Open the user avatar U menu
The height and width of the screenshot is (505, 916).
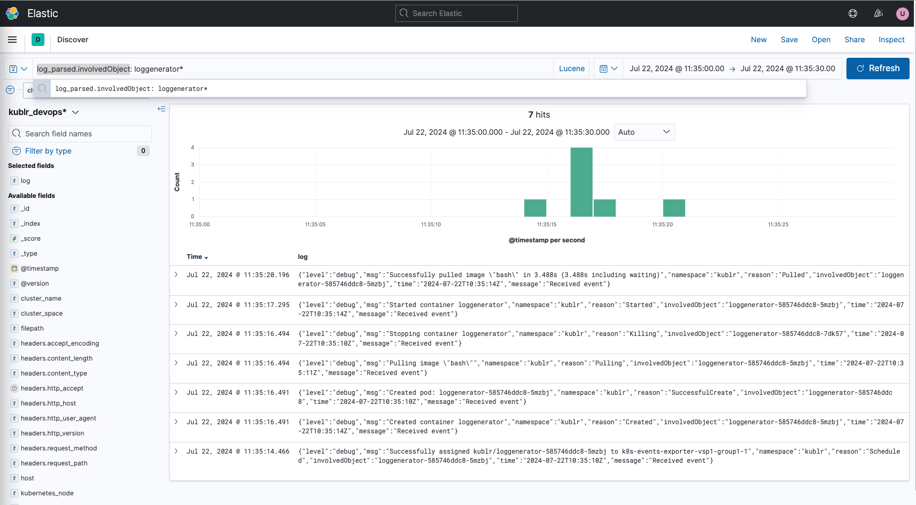pos(903,13)
